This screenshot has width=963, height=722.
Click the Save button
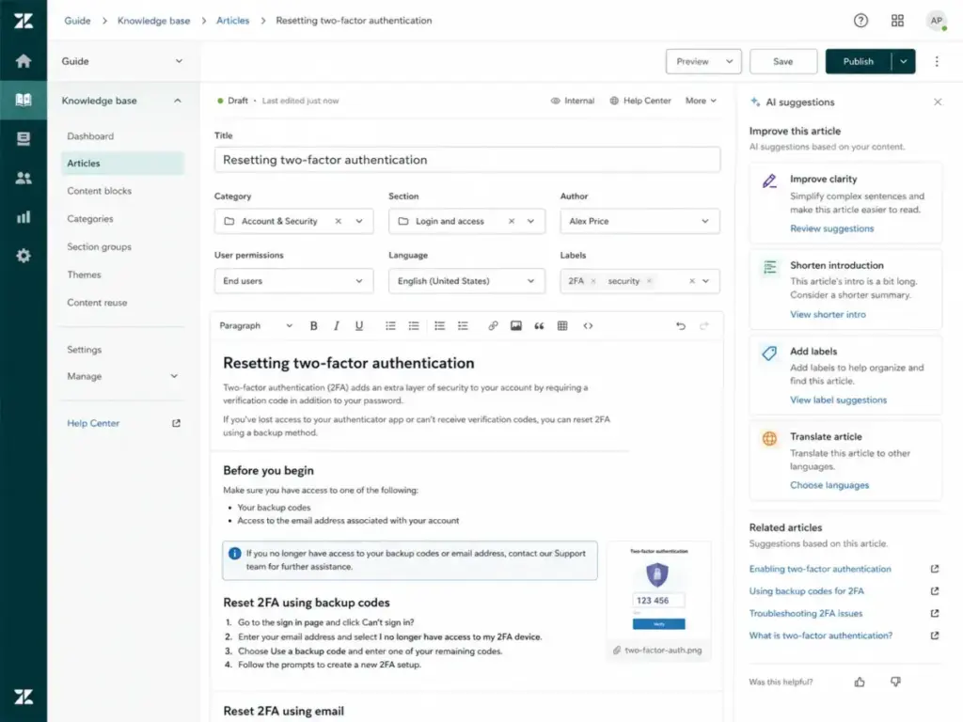[783, 61]
